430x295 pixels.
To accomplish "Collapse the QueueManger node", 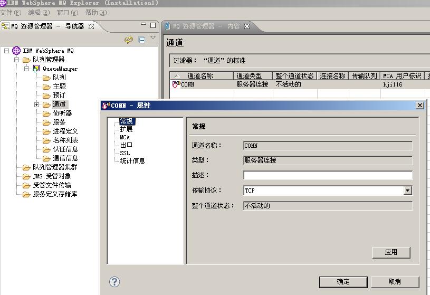I will click(x=26, y=69).
